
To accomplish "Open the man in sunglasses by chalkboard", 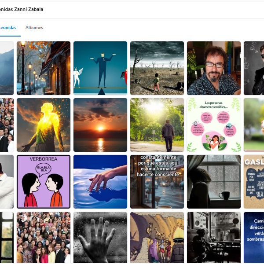I will pyautogui.click(x=254, y=68).
